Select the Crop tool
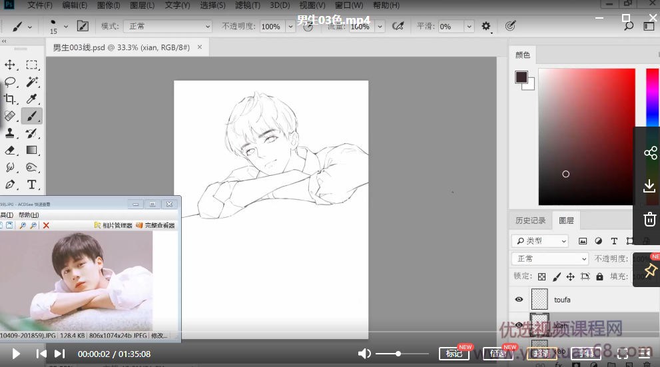Image resolution: width=660 pixels, height=367 pixels. click(11, 99)
